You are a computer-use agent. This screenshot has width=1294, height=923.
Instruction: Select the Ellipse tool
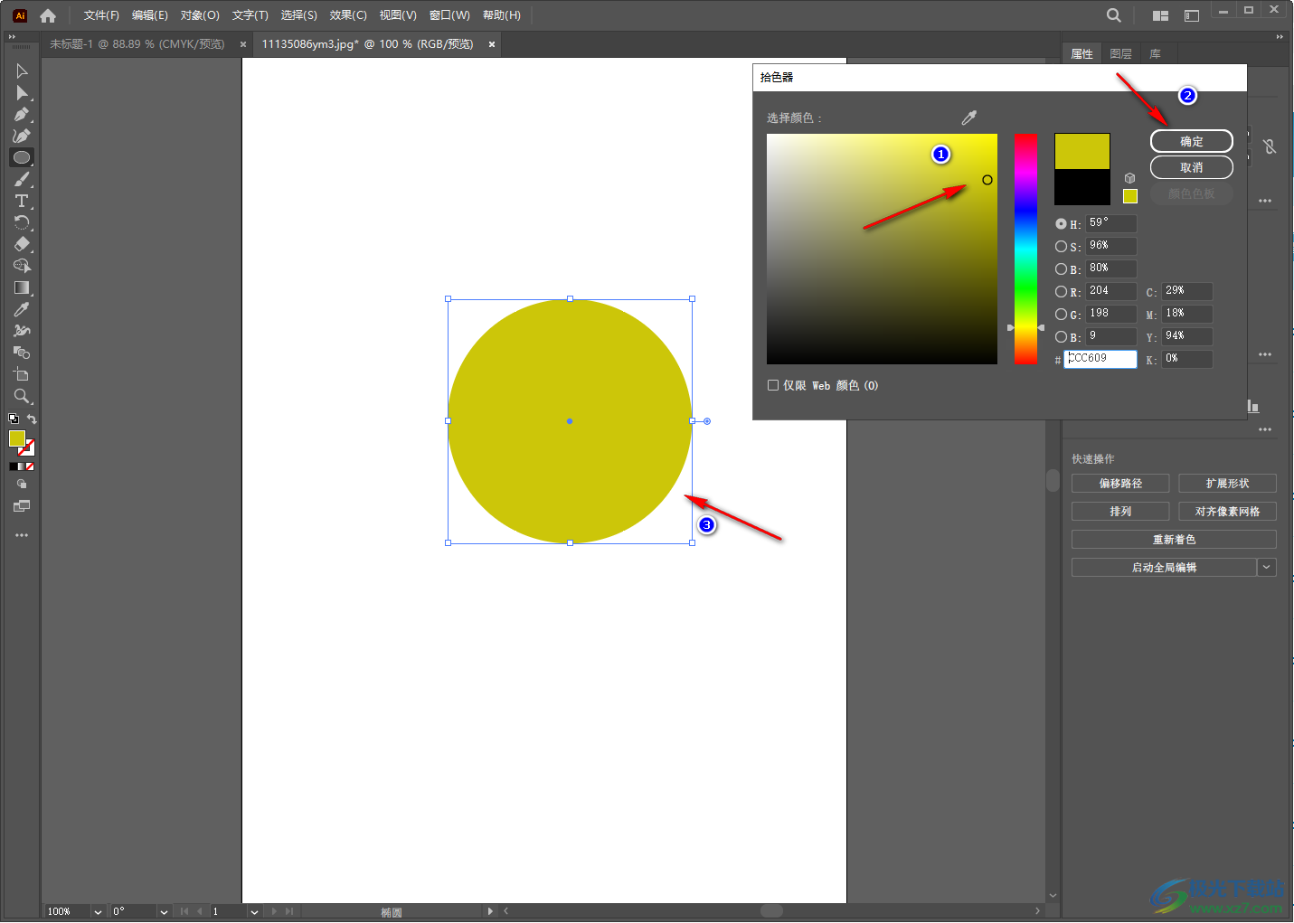[x=22, y=157]
